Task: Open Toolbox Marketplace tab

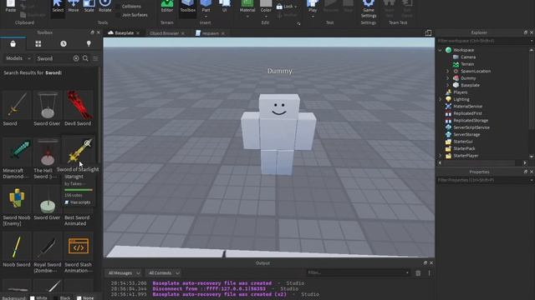Action: pos(13,44)
